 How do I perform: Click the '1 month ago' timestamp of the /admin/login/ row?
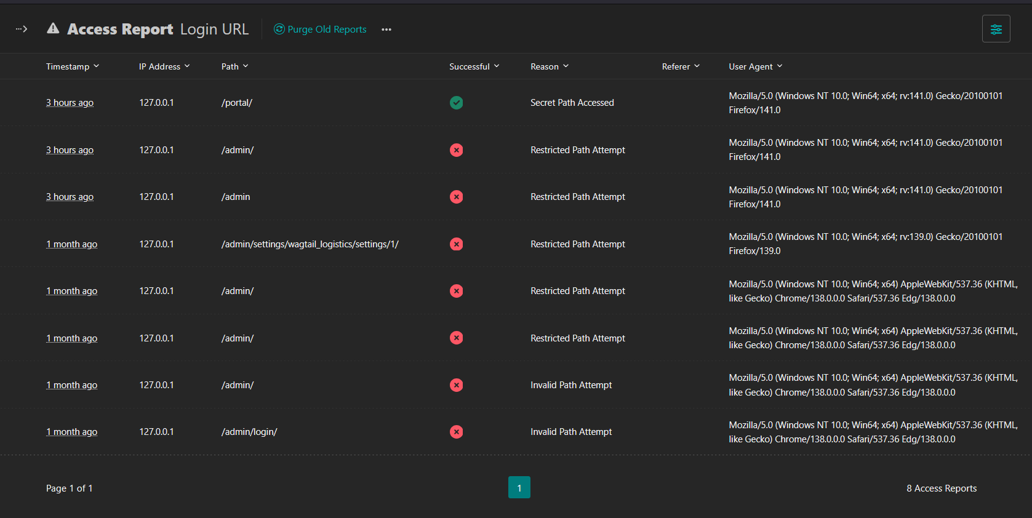pyautogui.click(x=71, y=432)
